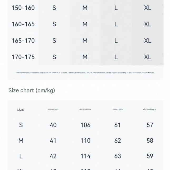Select the S size row label in chart
170x170 pixels.
(21, 125)
